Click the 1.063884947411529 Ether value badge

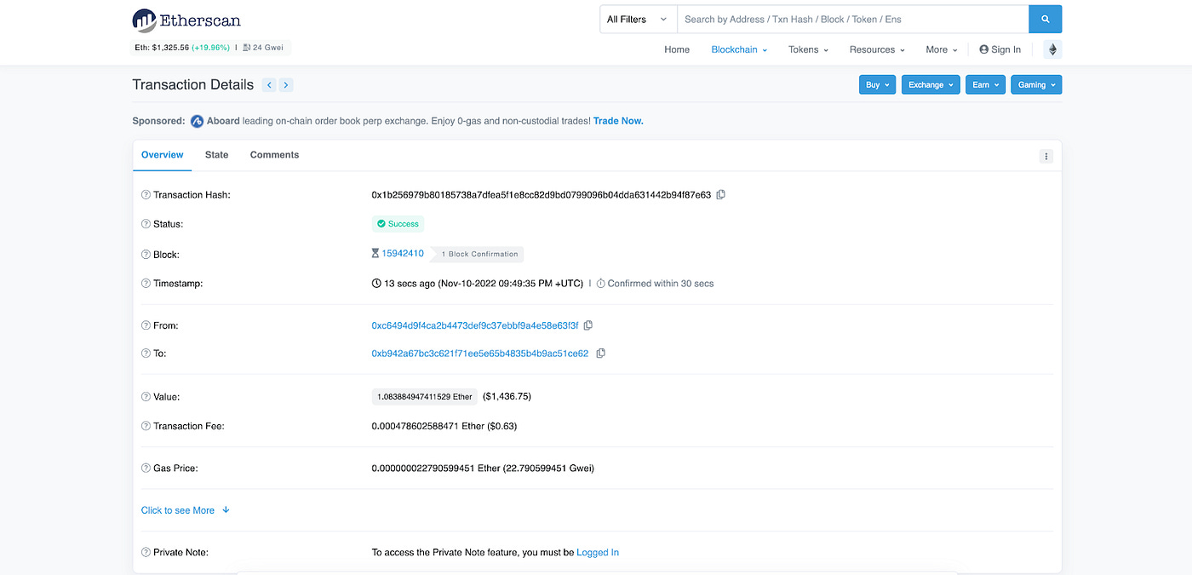click(x=424, y=397)
